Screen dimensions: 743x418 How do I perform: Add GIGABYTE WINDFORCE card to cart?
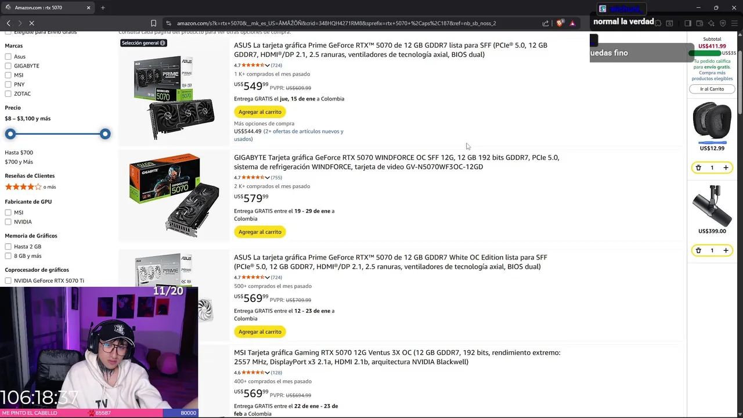(x=260, y=232)
